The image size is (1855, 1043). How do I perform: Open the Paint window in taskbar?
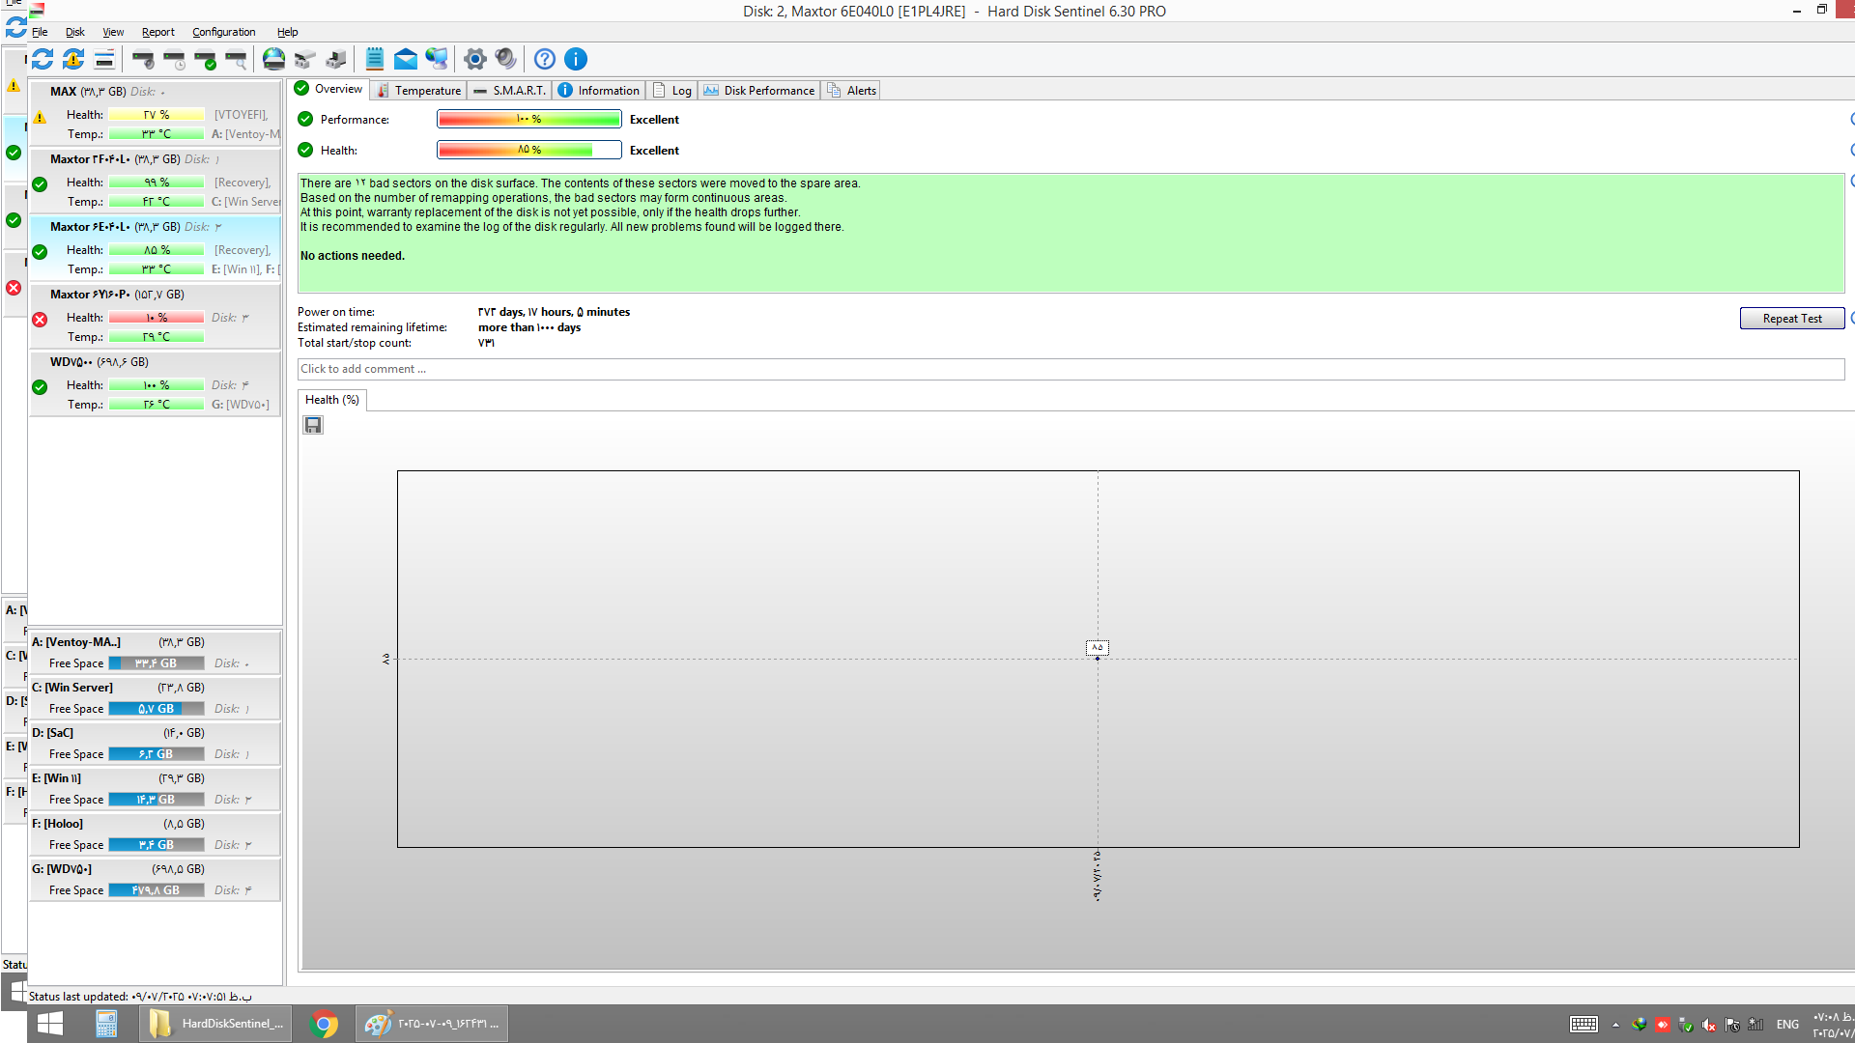point(432,1024)
